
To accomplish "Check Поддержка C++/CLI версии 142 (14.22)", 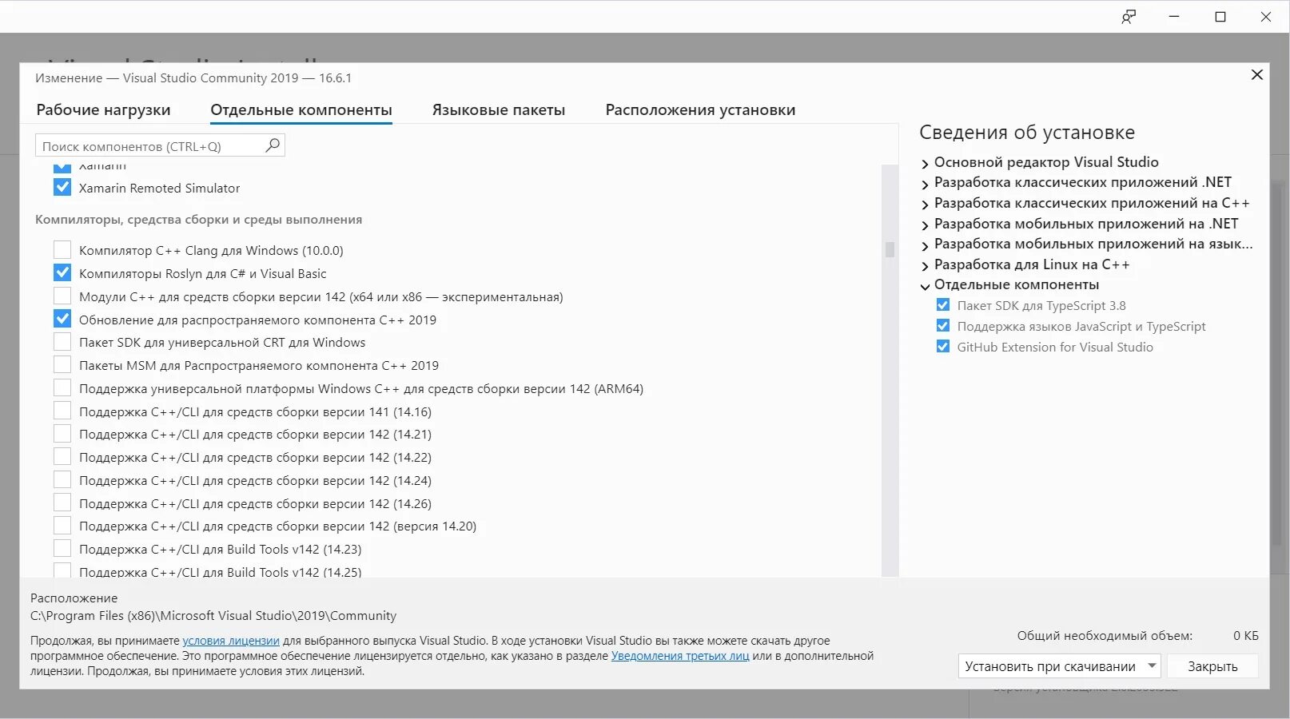I will point(62,457).
